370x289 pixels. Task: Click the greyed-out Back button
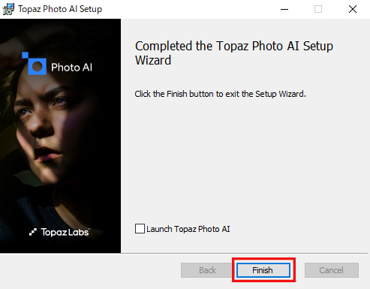207,270
